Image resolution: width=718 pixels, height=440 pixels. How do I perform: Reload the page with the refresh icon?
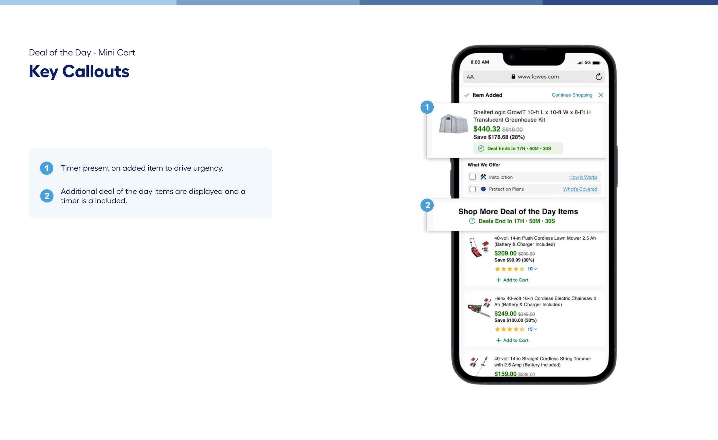pos(599,76)
